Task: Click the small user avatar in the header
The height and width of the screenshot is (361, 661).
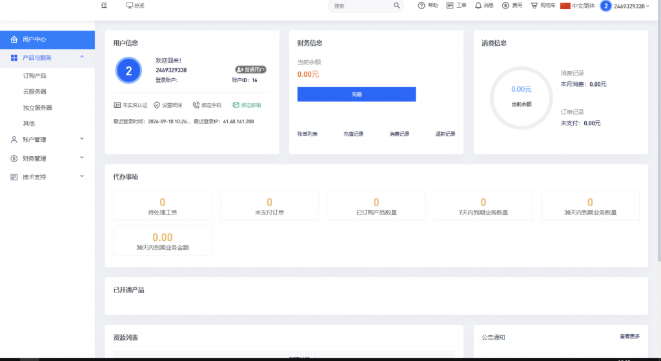Action: [605, 6]
